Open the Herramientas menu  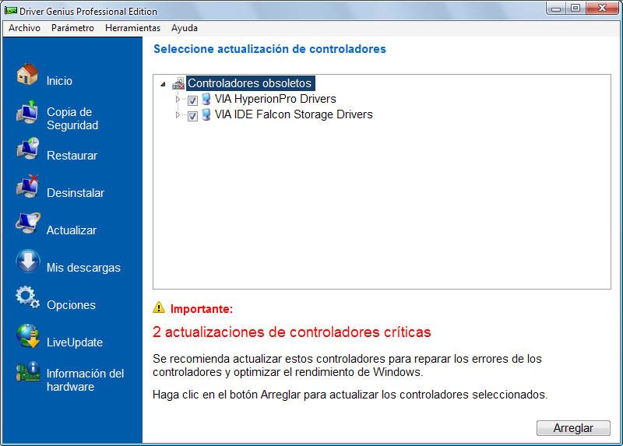point(132,28)
